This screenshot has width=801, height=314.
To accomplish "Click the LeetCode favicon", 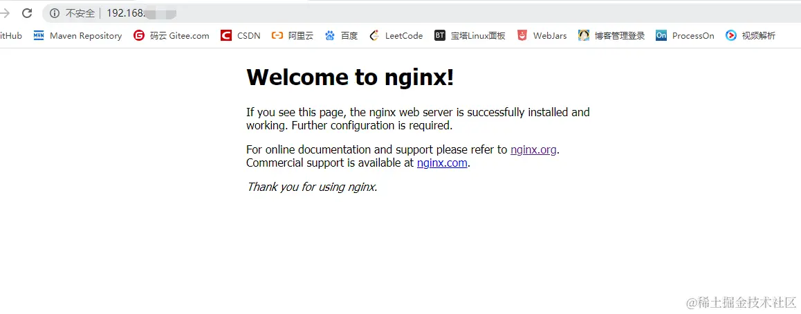I will click(x=374, y=35).
